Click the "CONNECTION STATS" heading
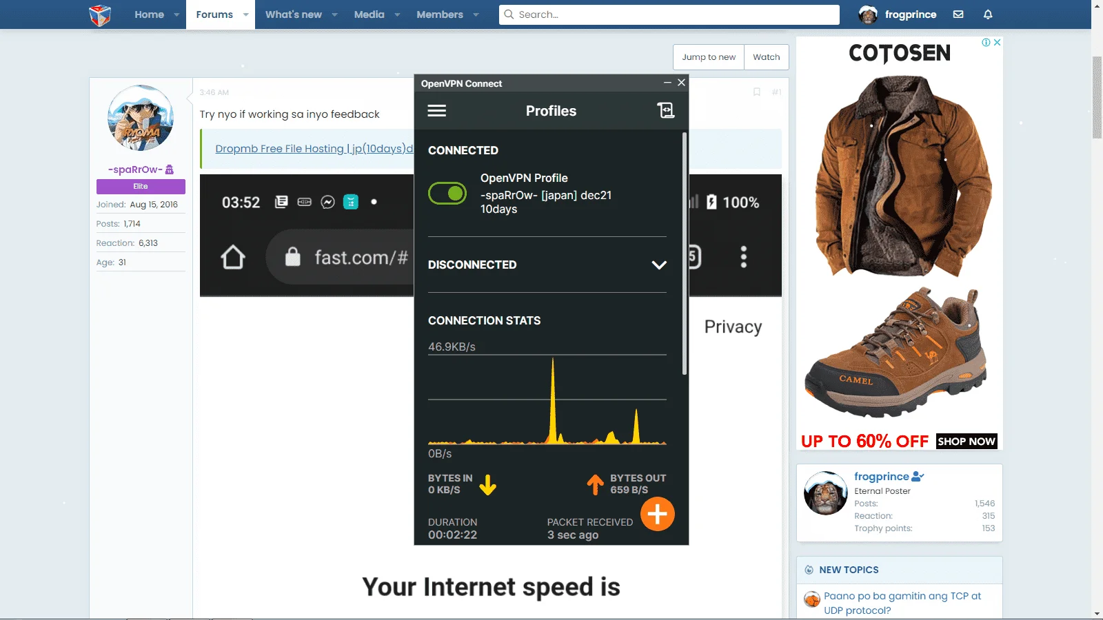This screenshot has width=1103, height=620. tap(485, 320)
